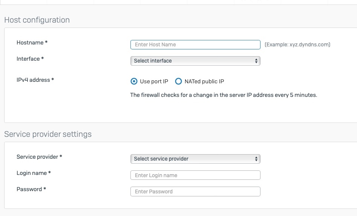Viewport: 357px width, 216px height.
Task: Focus the Enter Login name field
Action: point(195,175)
